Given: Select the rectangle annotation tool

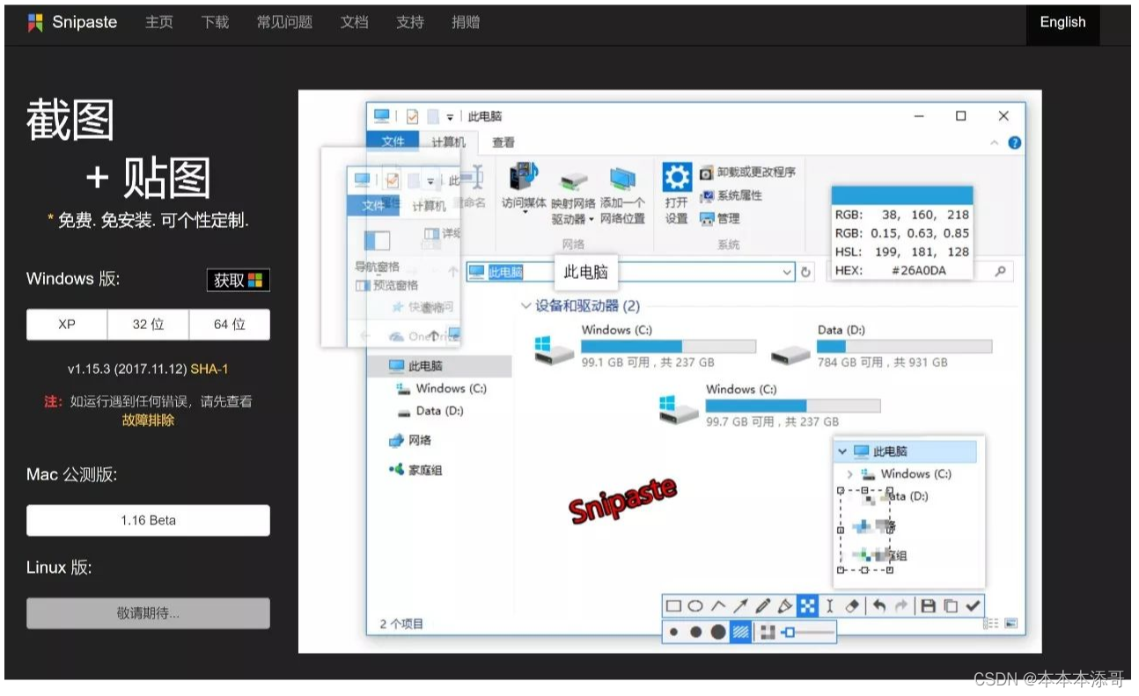Looking at the screenshot, I should (673, 606).
